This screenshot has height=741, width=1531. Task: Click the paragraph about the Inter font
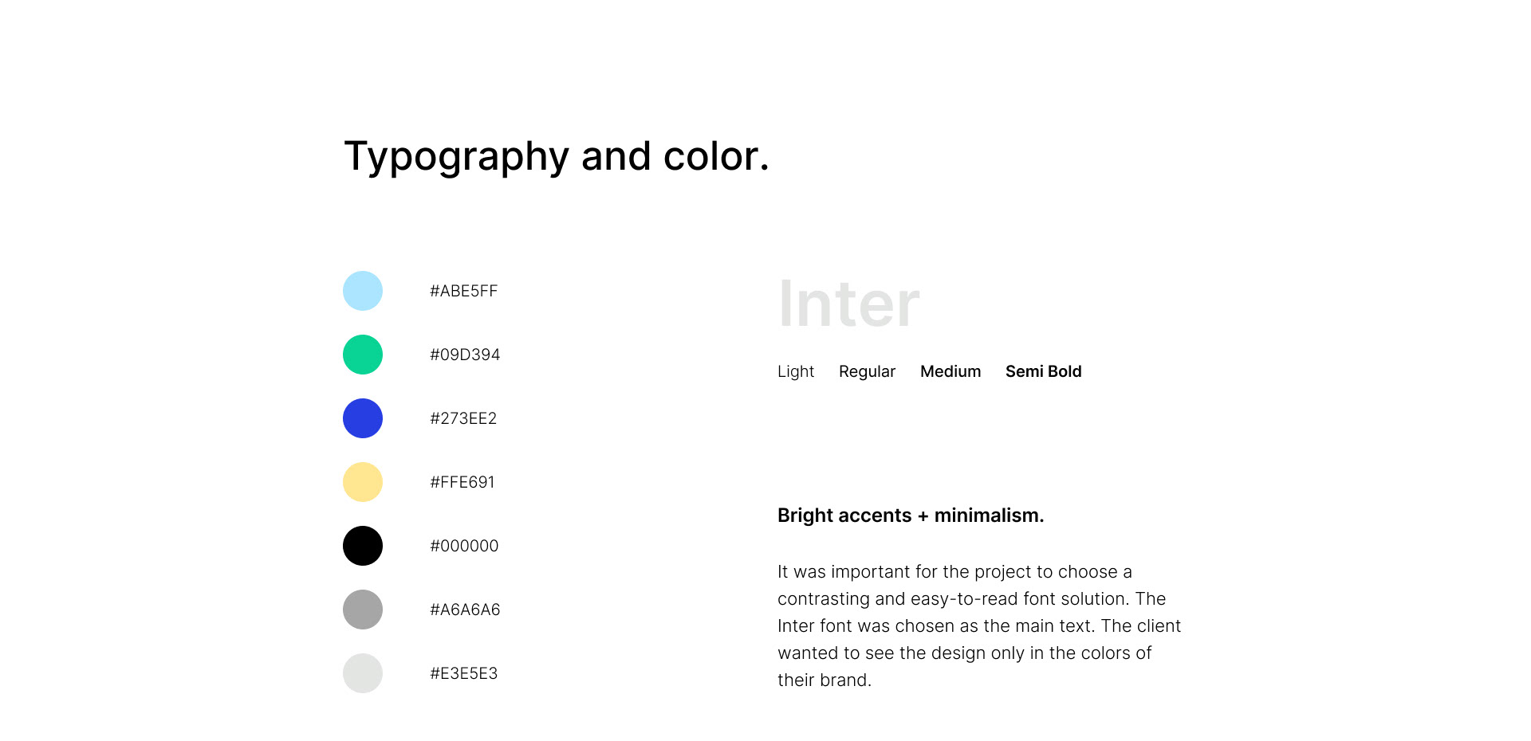coord(978,625)
